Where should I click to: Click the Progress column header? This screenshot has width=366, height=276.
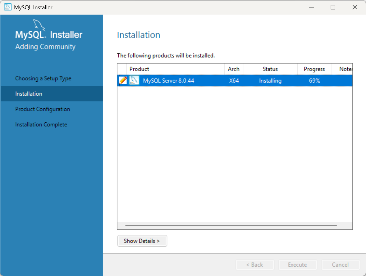(x=314, y=69)
